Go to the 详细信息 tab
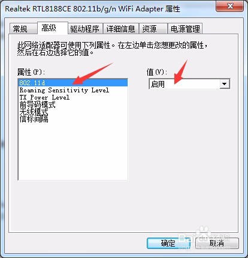 121,29
